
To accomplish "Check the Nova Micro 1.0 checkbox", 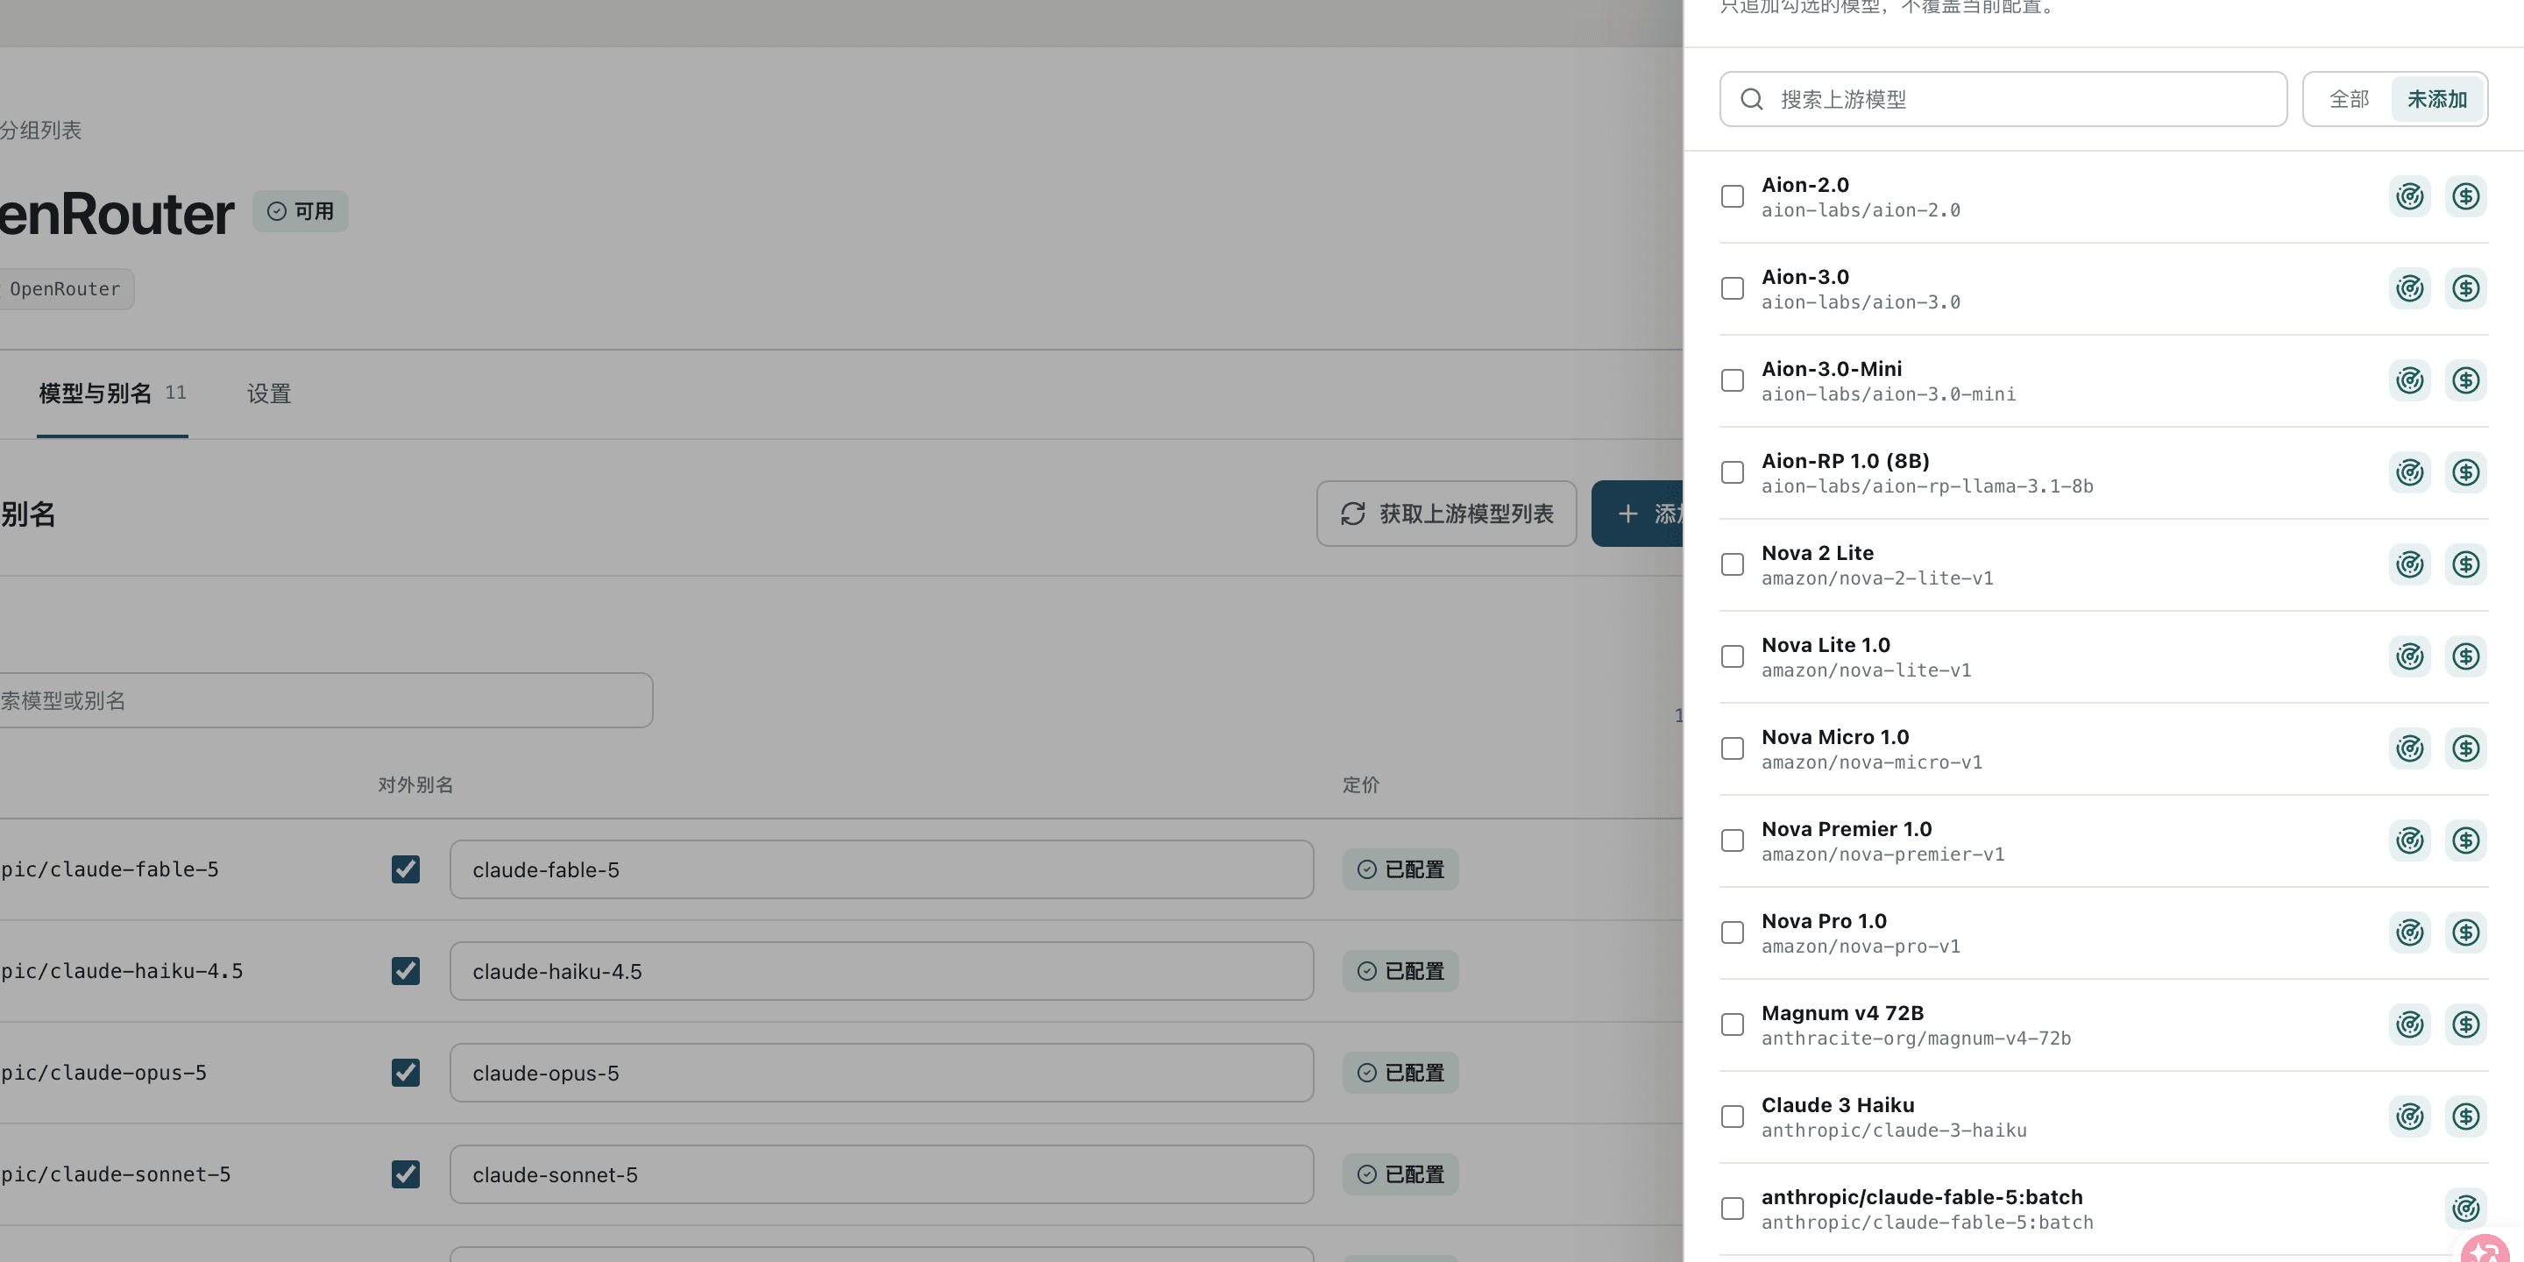I will coord(1733,748).
